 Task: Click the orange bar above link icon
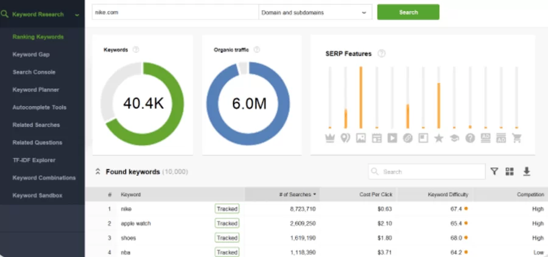pyautogui.click(x=407, y=116)
